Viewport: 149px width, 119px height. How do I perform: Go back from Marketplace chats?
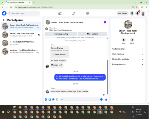(4, 20)
